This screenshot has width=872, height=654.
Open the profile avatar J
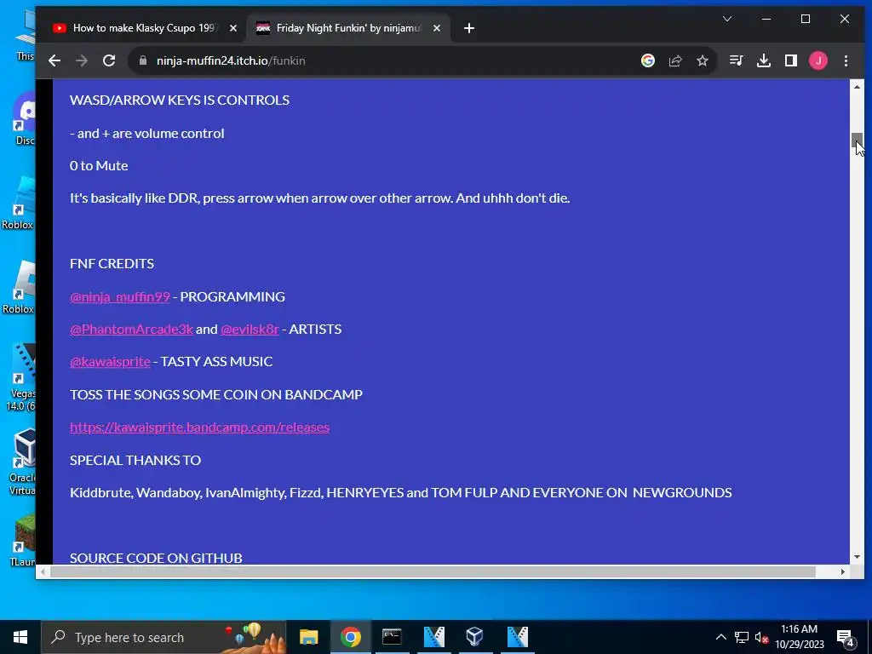tap(818, 60)
